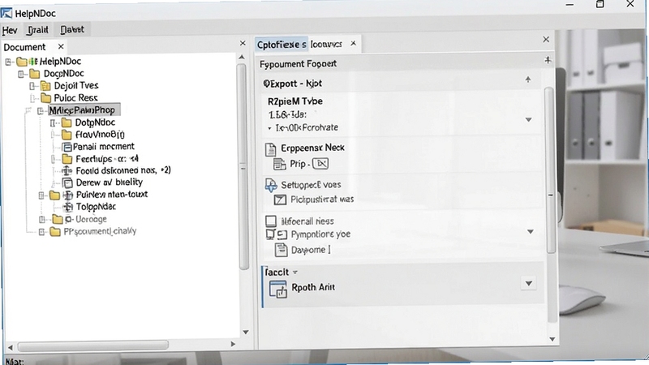This screenshot has width=649, height=365.
Task: Expand the PPscoument_chaly tree node
Action: [41, 232]
